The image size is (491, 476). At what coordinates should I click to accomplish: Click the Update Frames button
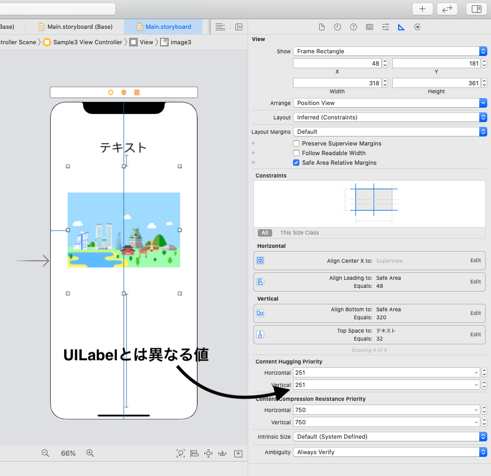(181, 454)
